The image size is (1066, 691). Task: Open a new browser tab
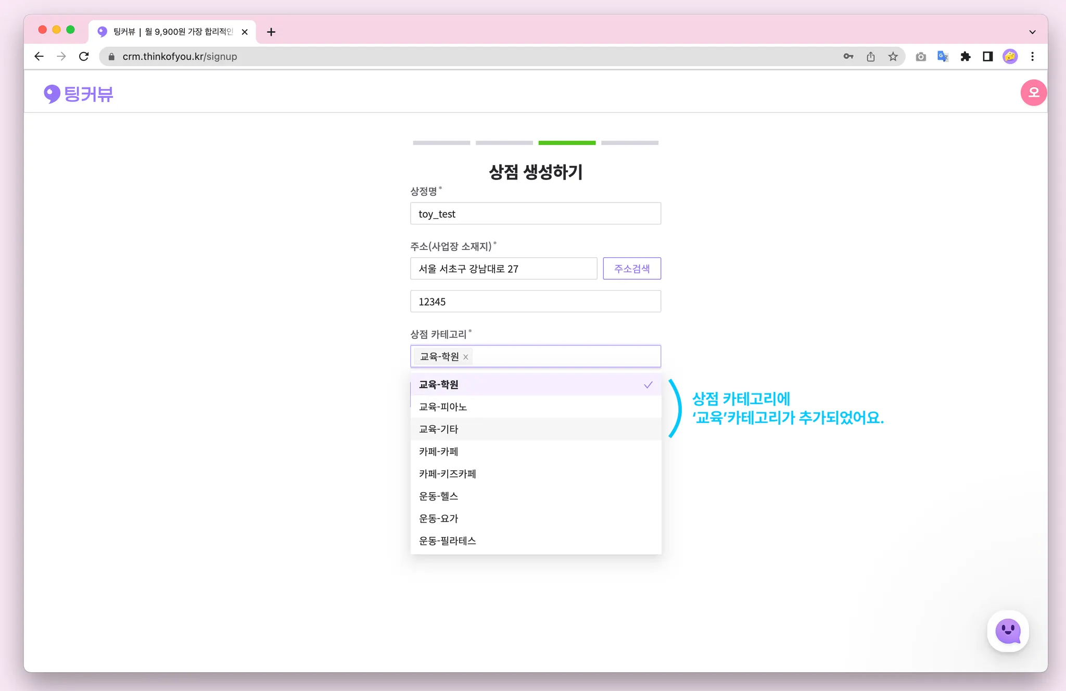click(x=271, y=32)
